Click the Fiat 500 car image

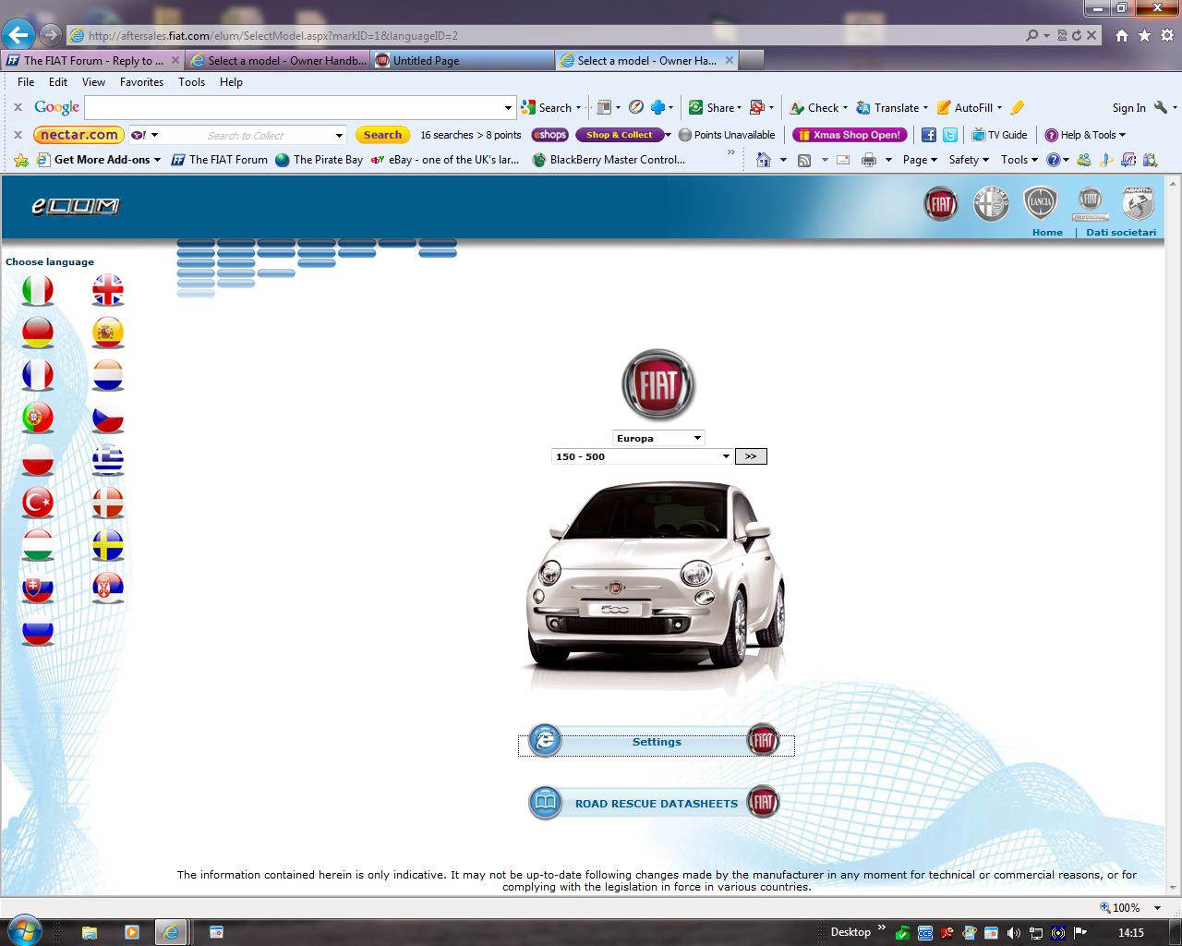pyautogui.click(x=656, y=576)
